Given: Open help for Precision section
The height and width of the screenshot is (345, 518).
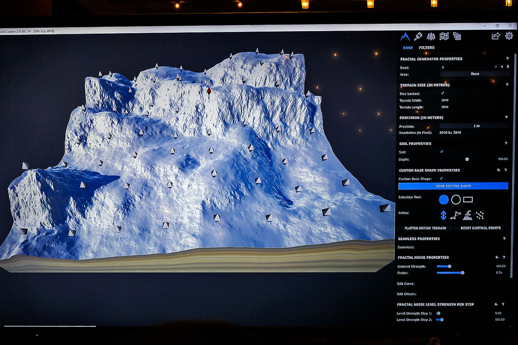Looking at the screenshot, I should click(506, 117).
